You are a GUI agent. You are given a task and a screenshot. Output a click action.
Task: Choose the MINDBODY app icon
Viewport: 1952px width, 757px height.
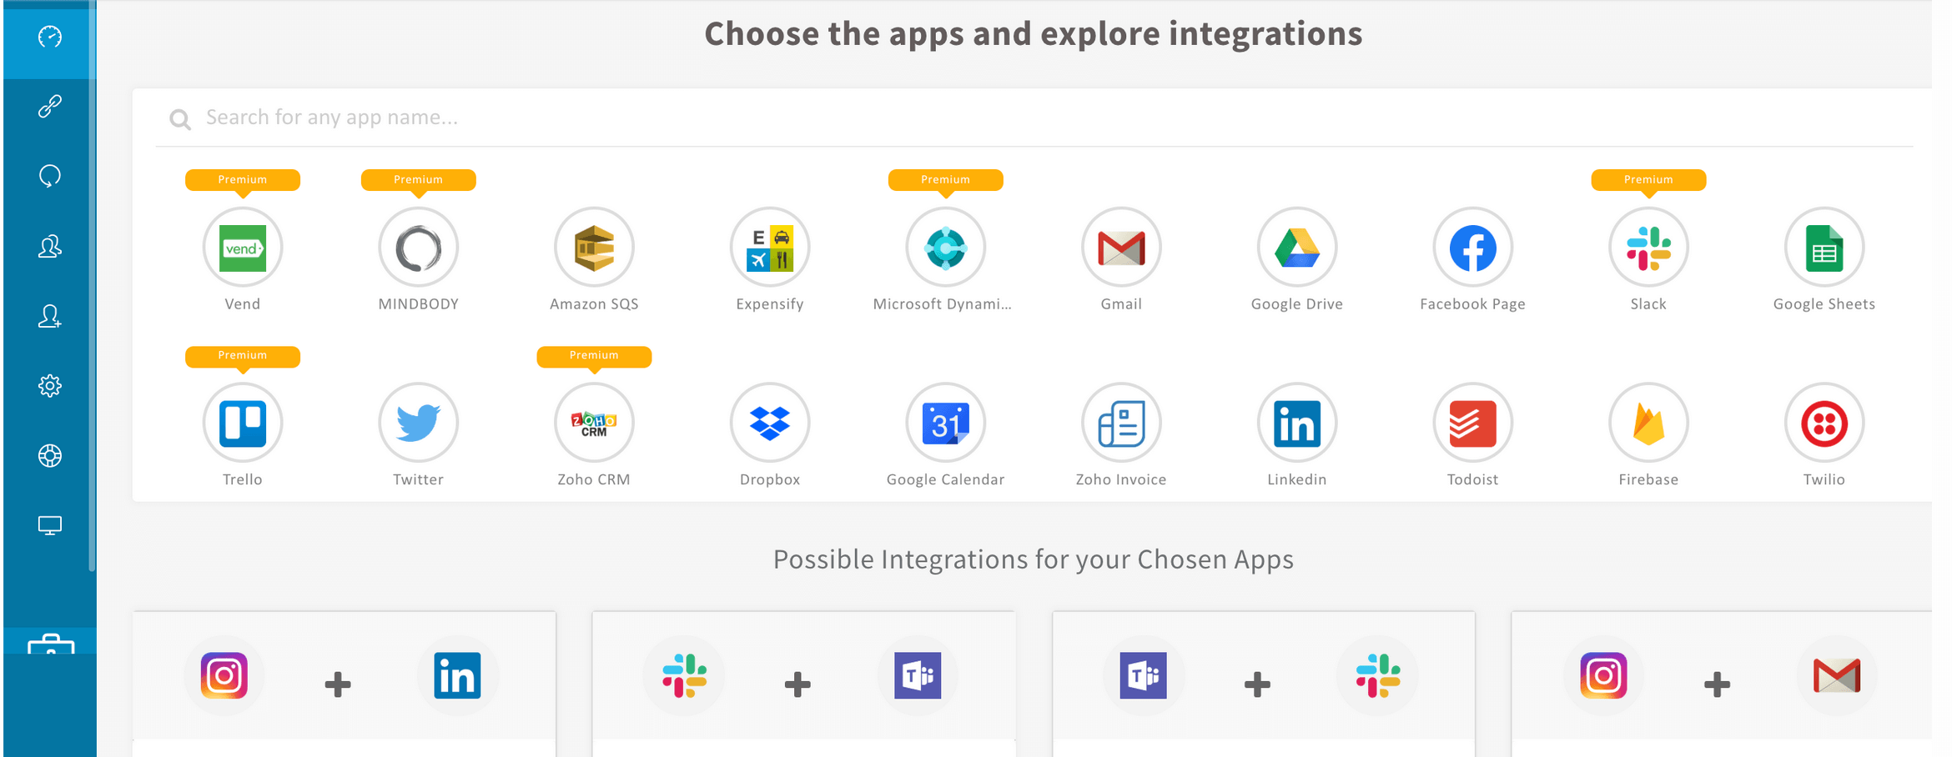(418, 248)
